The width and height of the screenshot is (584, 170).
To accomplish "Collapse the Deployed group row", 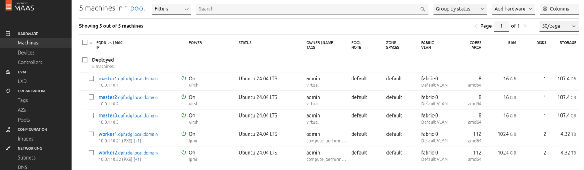I will [x=573, y=61].
